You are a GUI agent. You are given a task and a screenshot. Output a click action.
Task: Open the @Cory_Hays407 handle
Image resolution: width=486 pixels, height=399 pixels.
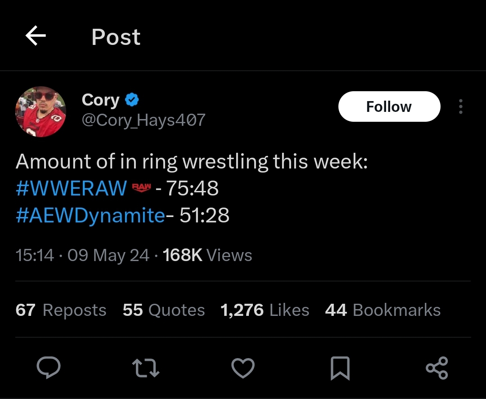click(x=144, y=120)
